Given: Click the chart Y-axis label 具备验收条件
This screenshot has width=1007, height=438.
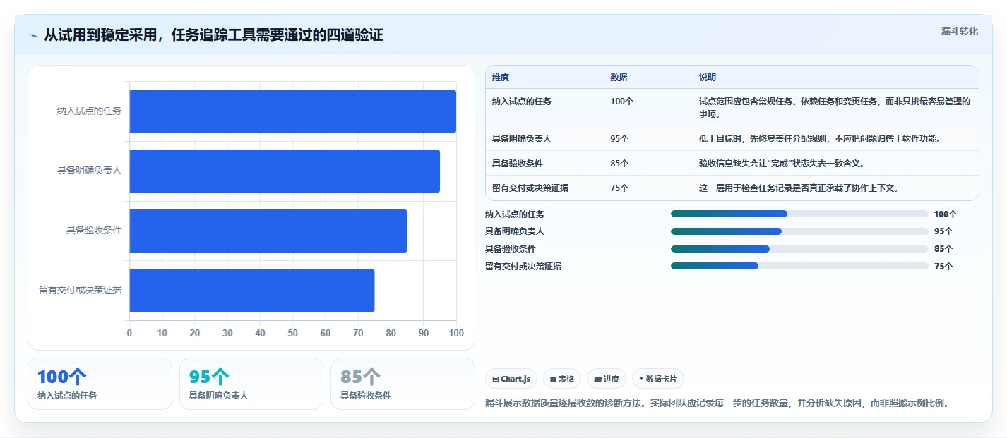Looking at the screenshot, I should 94,231.
